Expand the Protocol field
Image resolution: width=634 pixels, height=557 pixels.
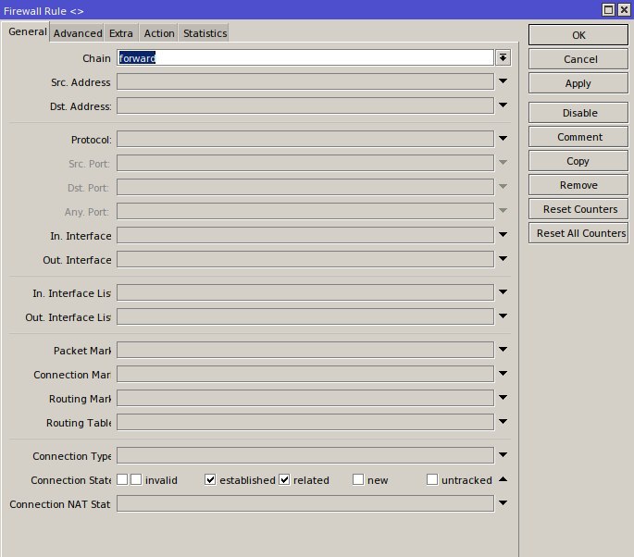[x=503, y=138]
